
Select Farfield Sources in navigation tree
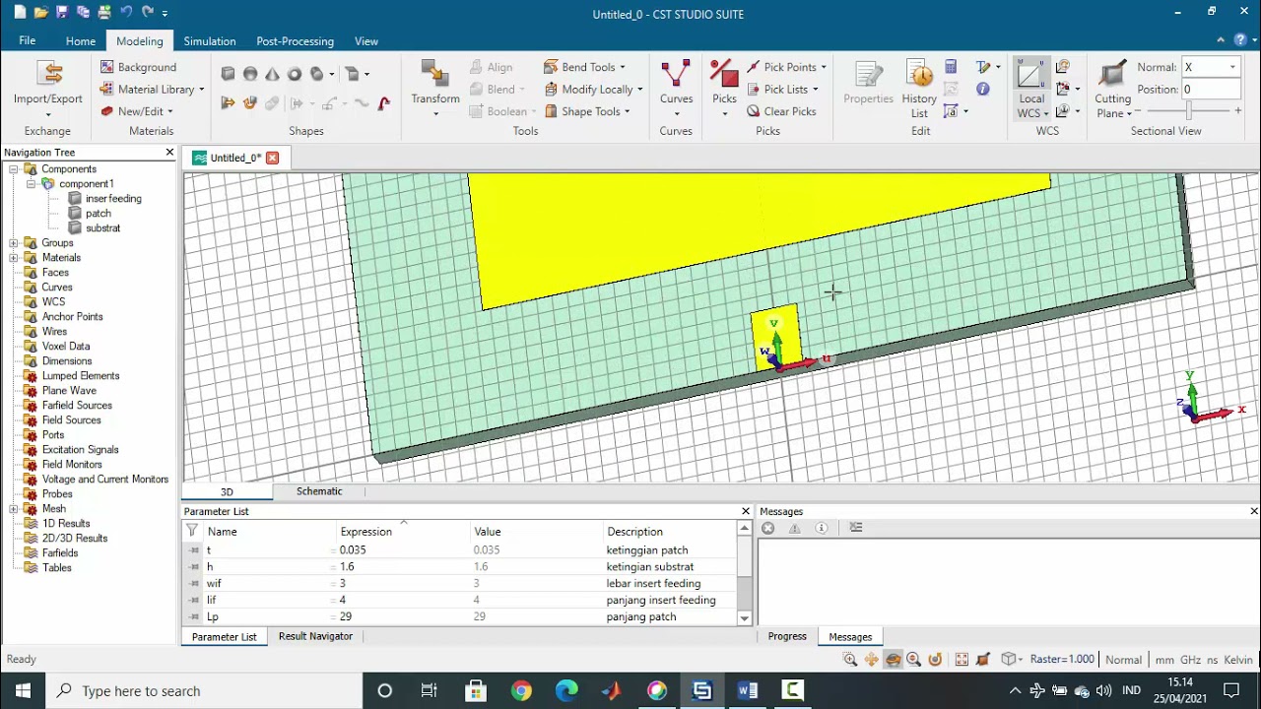tap(77, 406)
